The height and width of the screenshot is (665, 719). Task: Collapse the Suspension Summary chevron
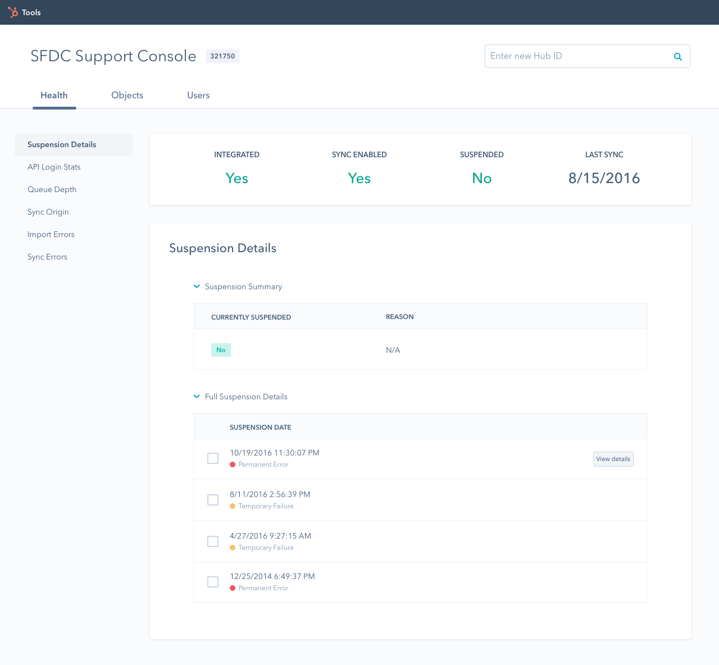click(x=197, y=286)
